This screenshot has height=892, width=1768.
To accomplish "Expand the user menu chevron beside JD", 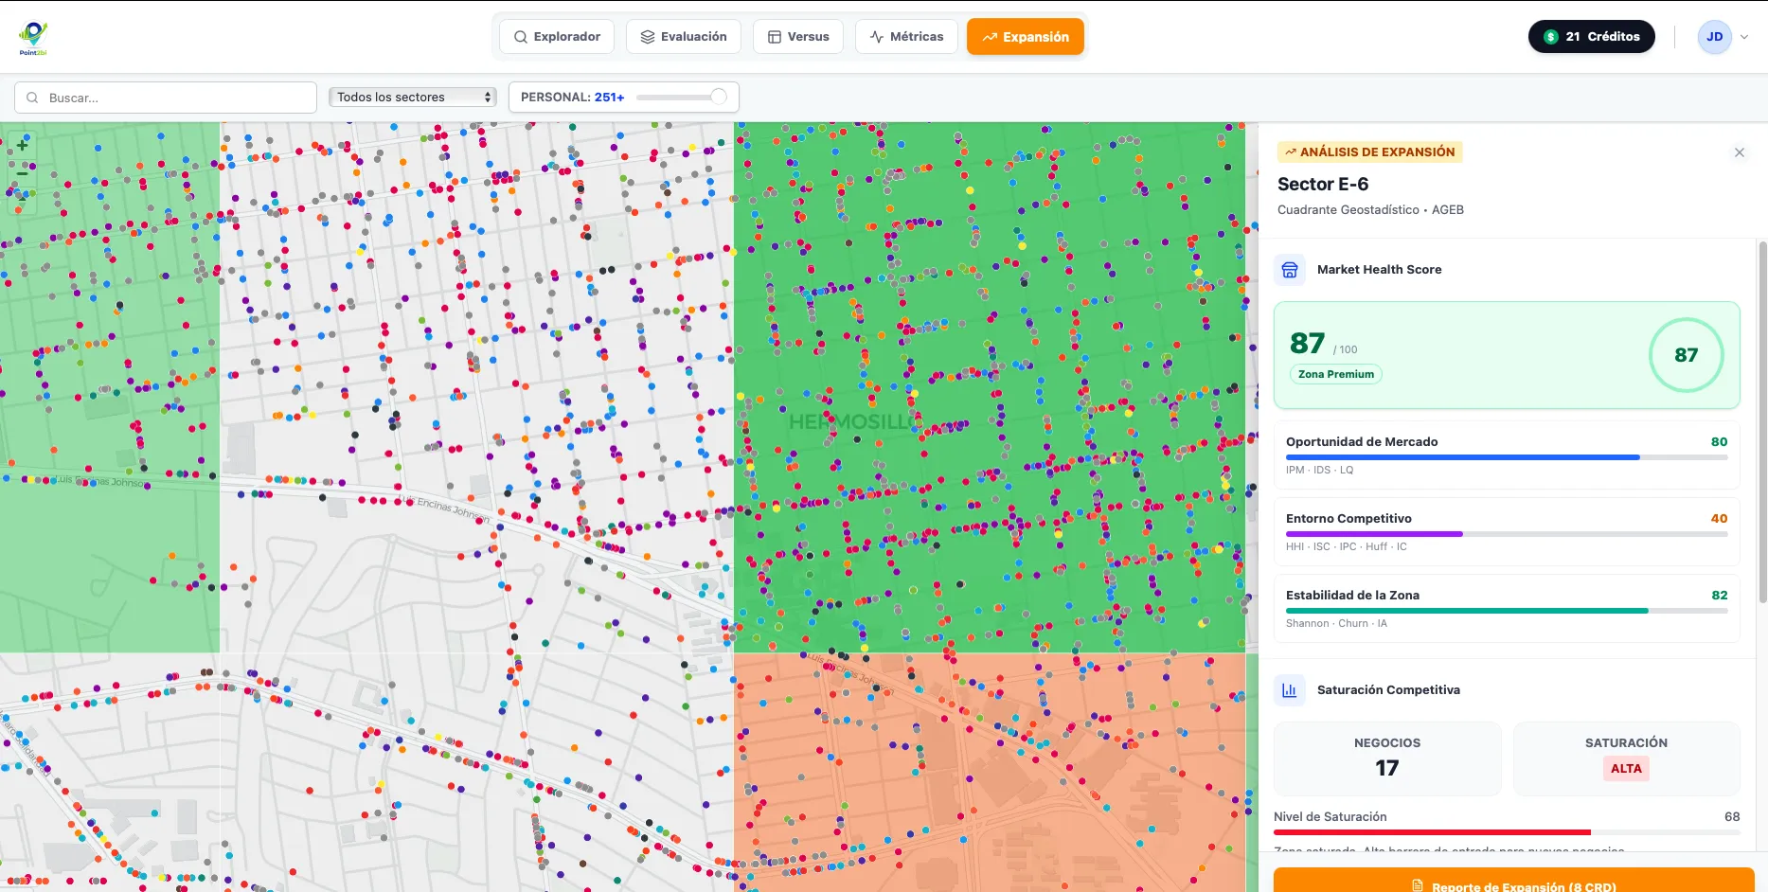I will point(1744,37).
